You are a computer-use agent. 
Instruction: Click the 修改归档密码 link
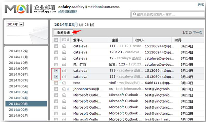pos(68,12)
